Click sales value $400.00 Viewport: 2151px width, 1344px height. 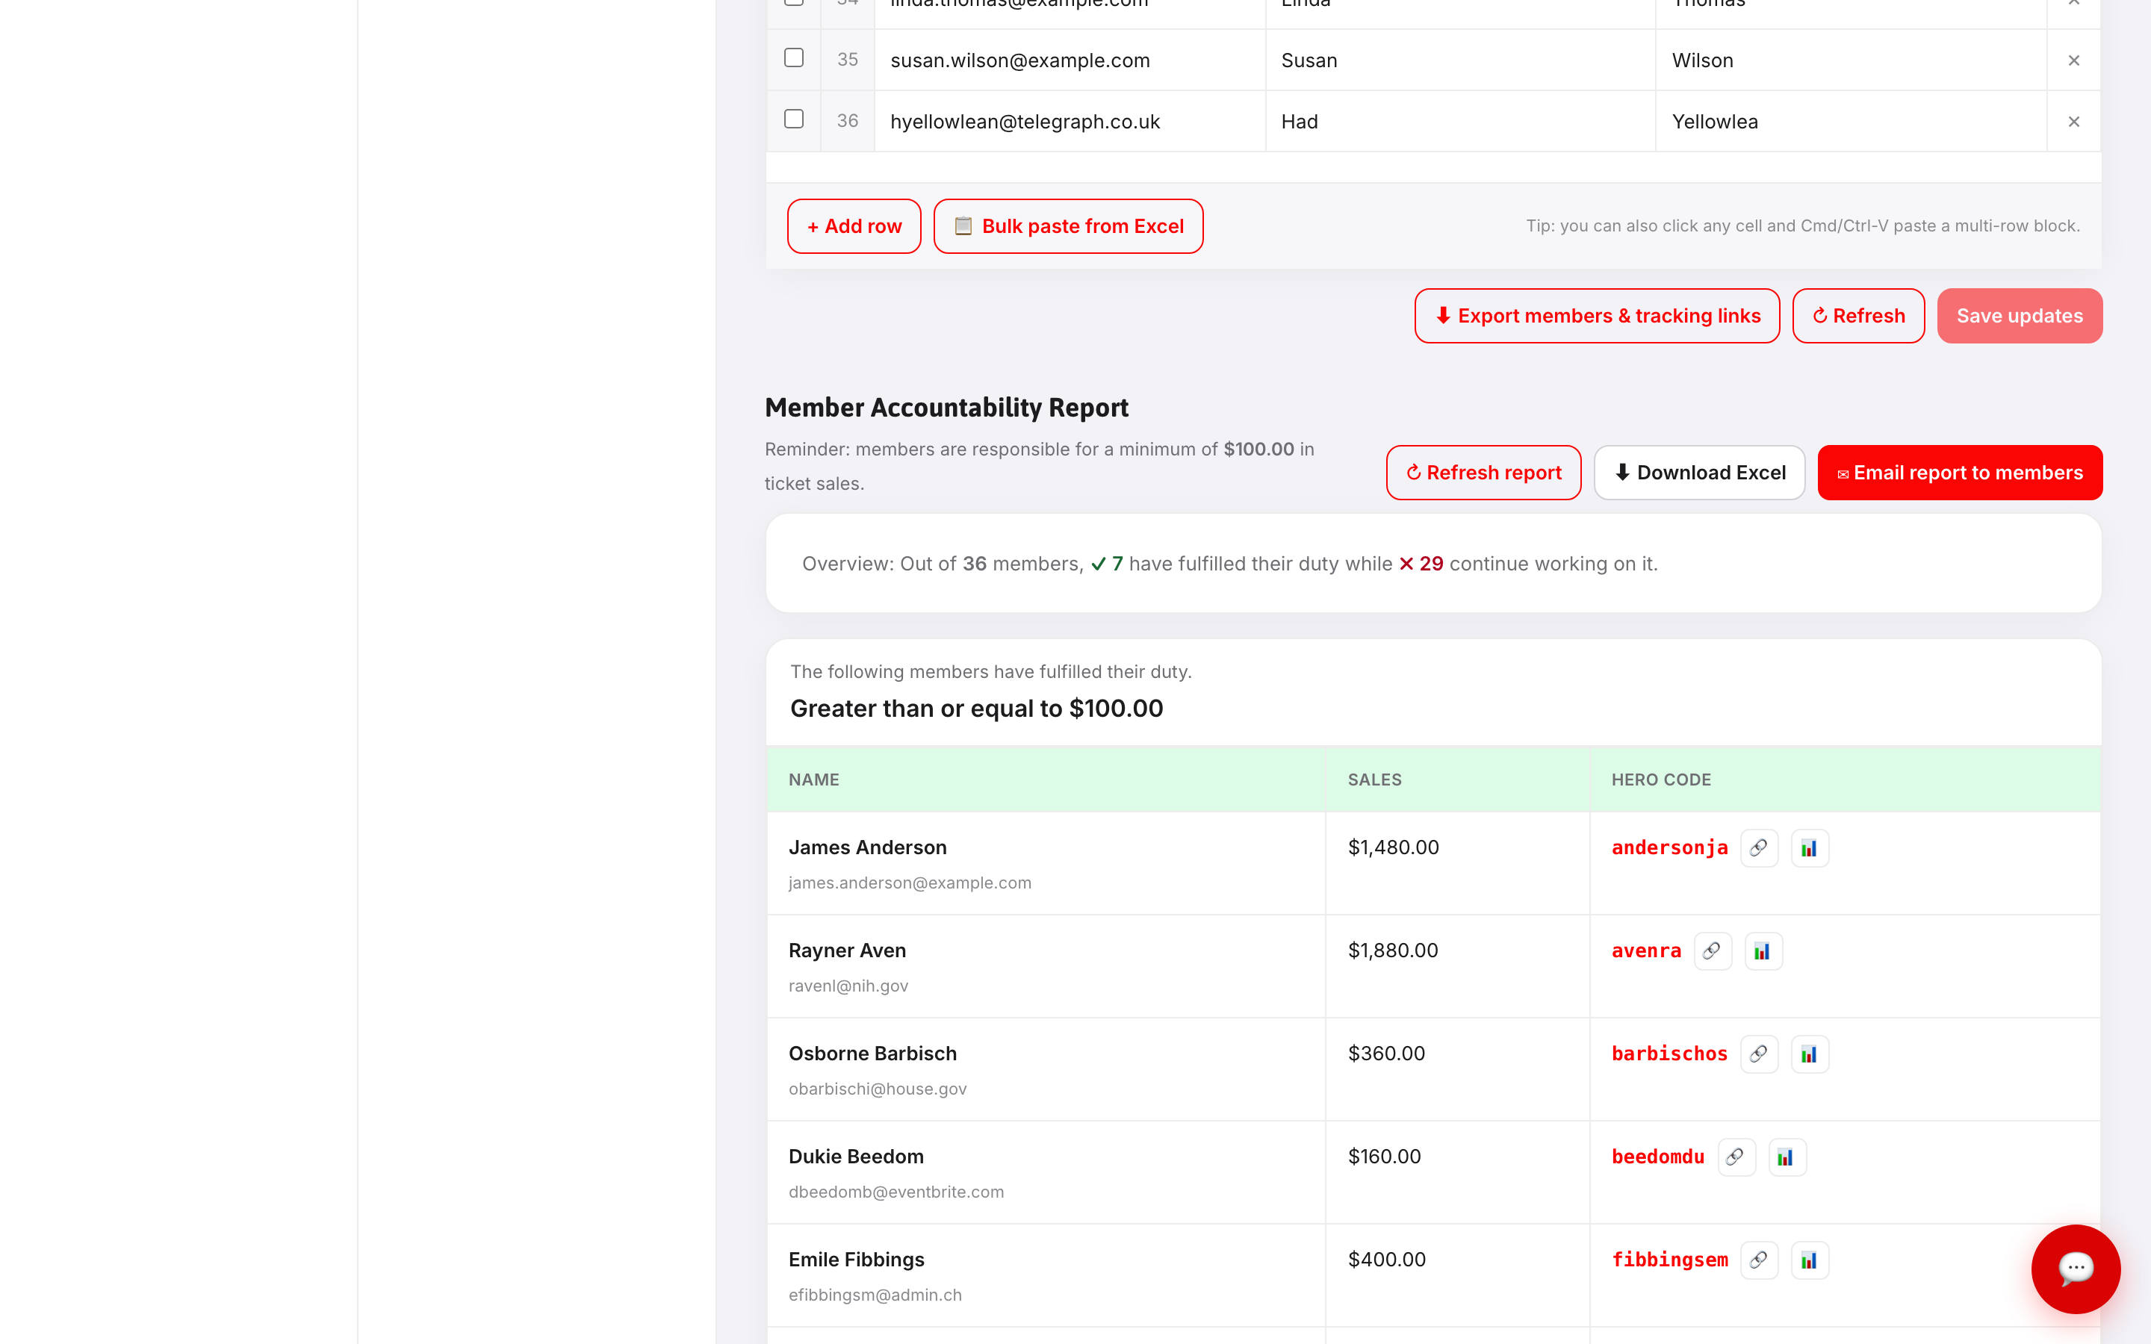pos(1387,1260)
